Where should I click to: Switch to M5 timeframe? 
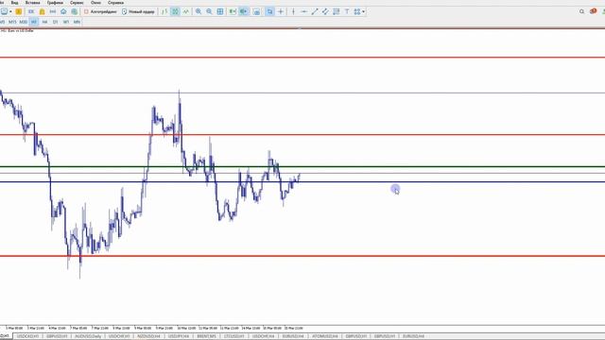(x=2, y=22)
